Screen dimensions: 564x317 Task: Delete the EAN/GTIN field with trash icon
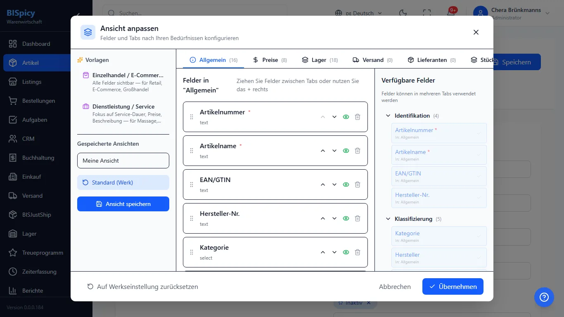(358, 185)
